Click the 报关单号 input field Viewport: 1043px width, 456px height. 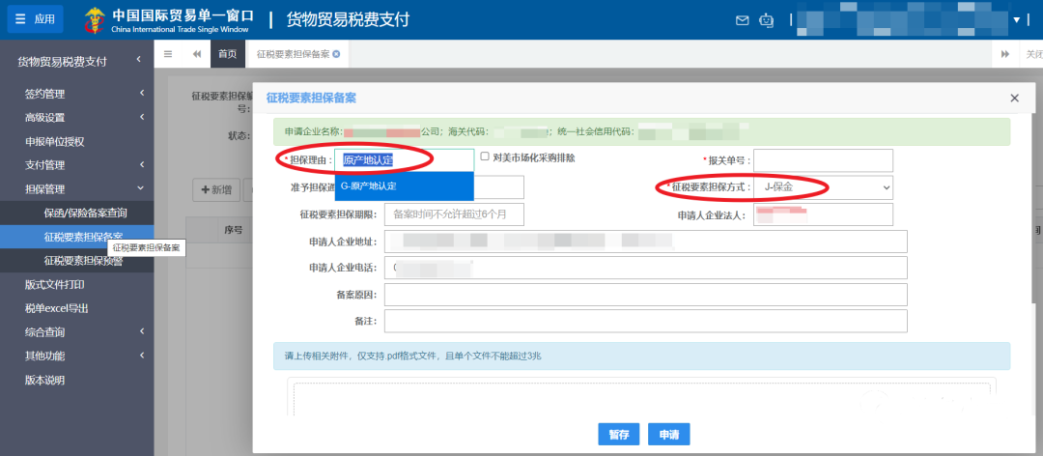(x=823, y=159)
